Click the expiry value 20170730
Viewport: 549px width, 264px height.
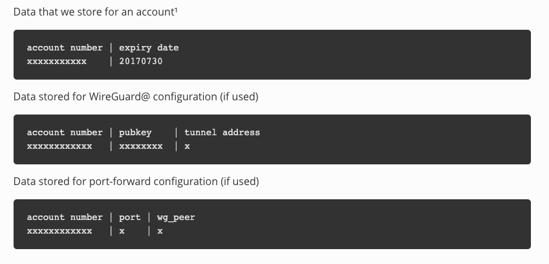point(141,61)
